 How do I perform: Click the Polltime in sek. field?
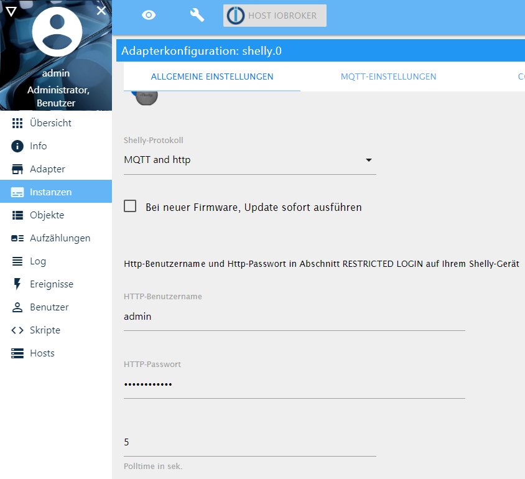coord(250,442)
